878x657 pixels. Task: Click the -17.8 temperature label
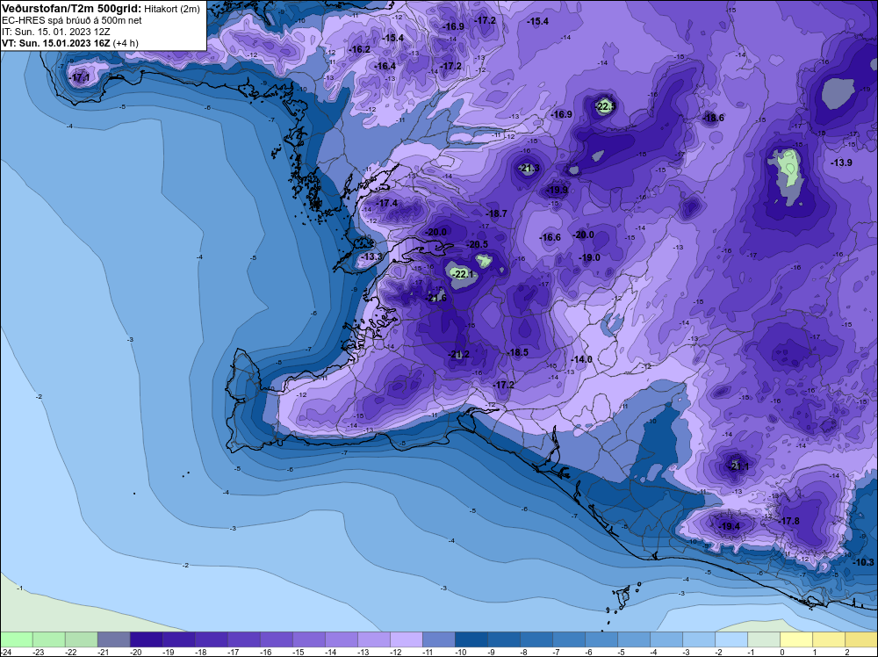point(788,521)
